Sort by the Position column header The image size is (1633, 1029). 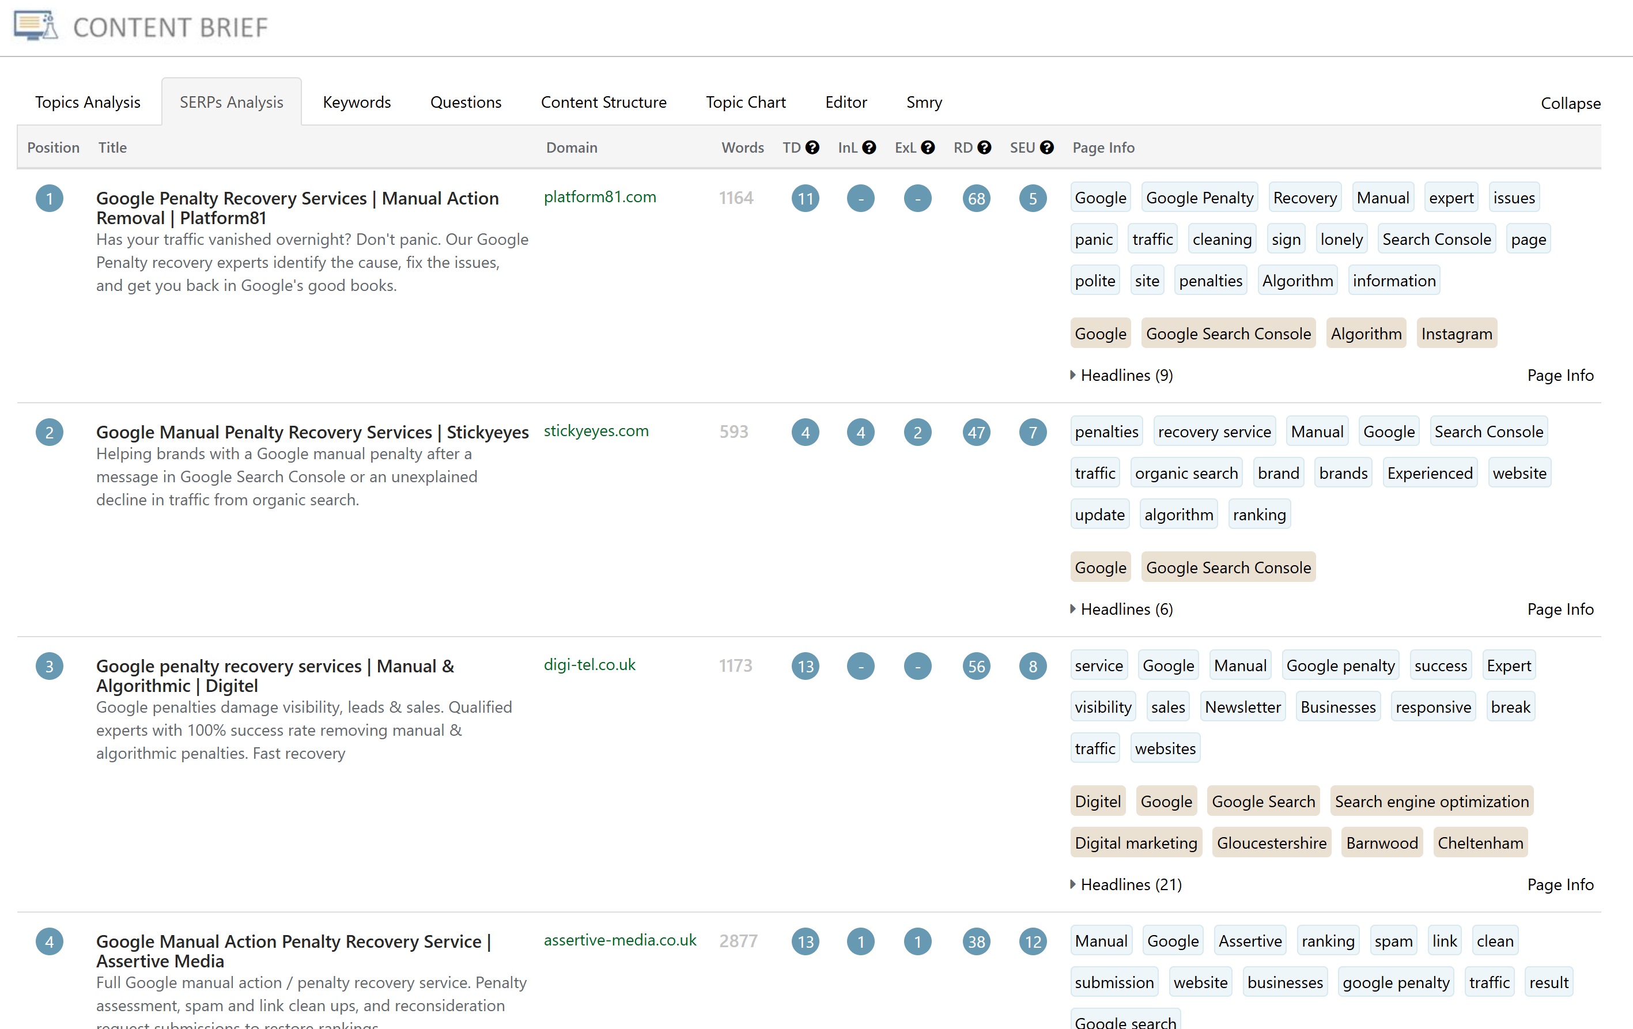[53, 147]
